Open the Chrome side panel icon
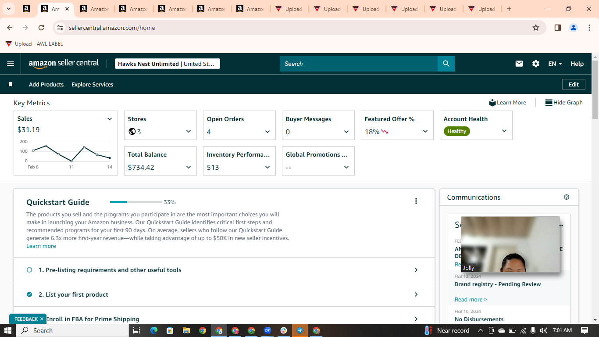Screen dimensions: 599x337 [558, 28]
